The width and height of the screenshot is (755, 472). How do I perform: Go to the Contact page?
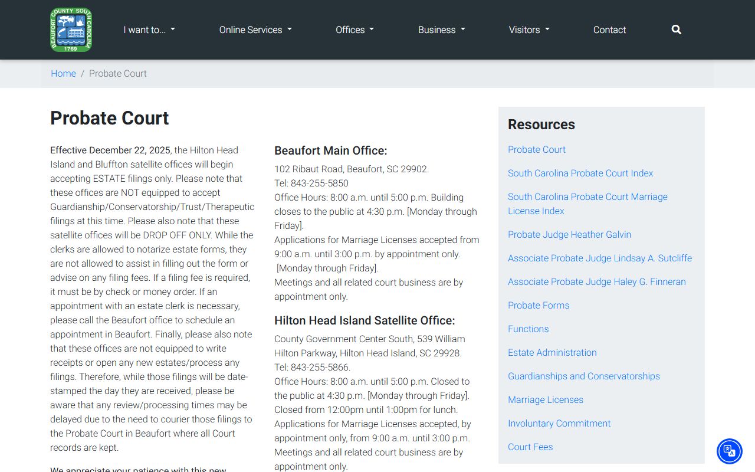609,29
